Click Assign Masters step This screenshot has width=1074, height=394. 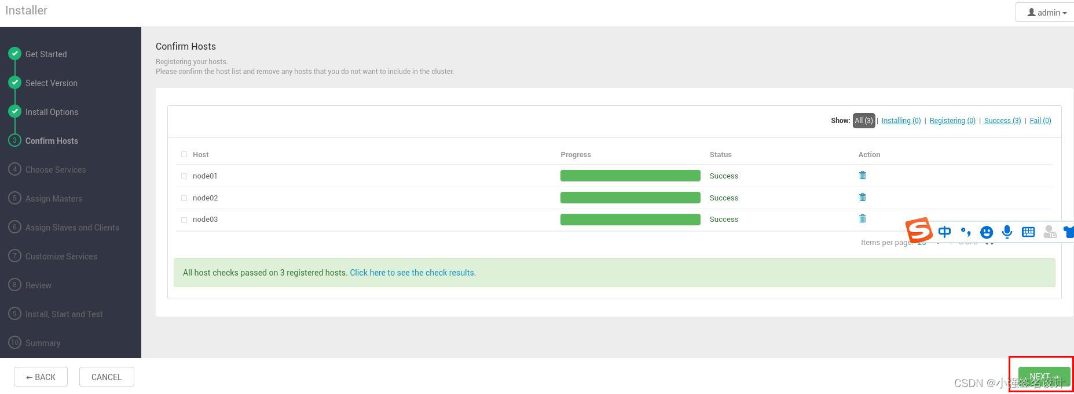pyautogui.click(x=54, y=199)
